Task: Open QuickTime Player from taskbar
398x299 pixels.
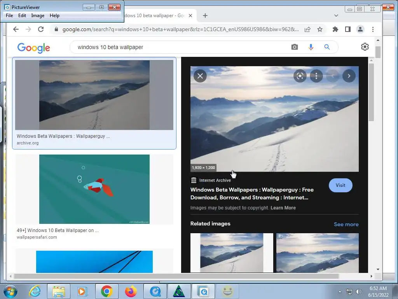Action: [155, 291]
